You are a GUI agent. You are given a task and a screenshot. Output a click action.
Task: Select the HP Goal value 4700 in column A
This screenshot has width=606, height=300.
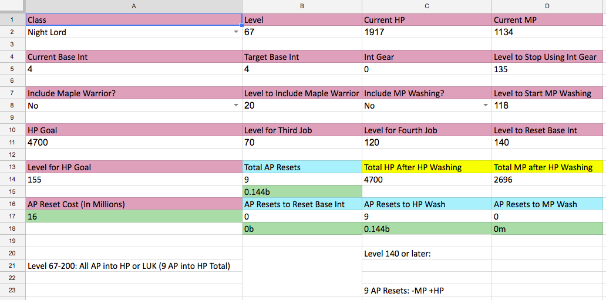pos(134,142)
